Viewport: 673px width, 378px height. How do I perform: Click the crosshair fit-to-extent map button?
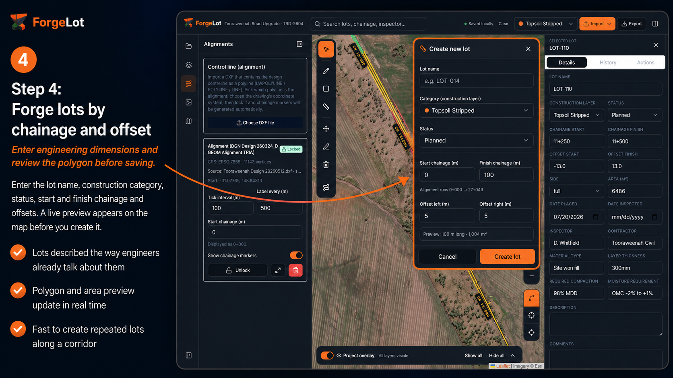(x=531, y=315)
